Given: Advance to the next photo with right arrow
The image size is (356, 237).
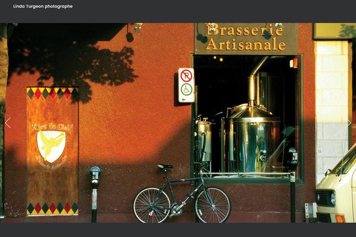Looking at the screenshot, I should (348, 123).
